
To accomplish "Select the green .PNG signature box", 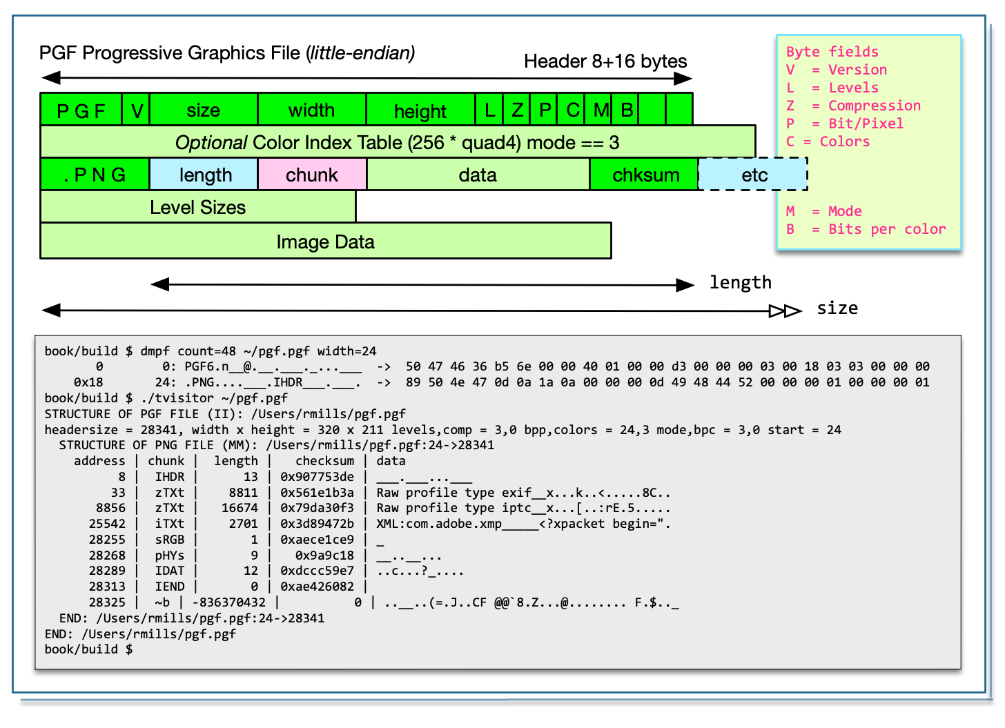I will tap(95, 175).
